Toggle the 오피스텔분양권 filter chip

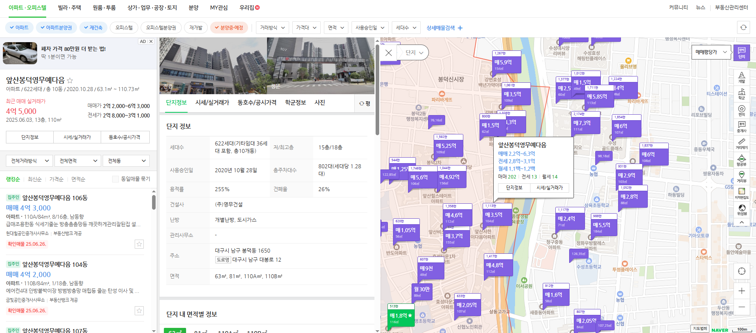click(161, 28)
